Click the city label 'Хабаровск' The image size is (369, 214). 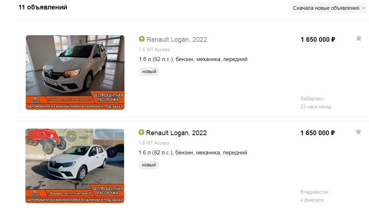coord(312,98)
